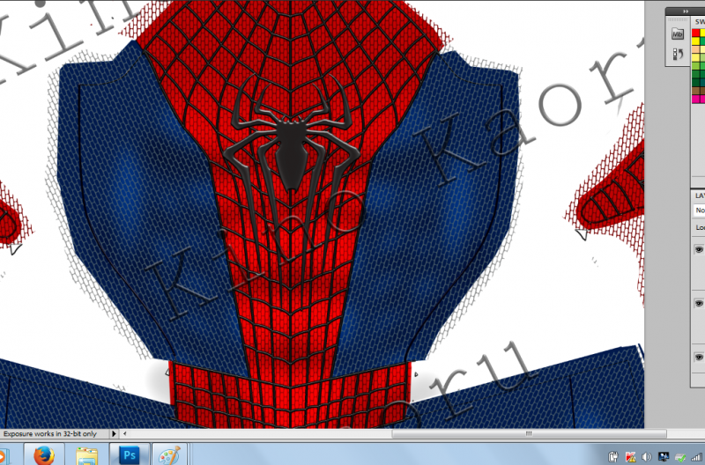705x465 pixels.
Task: Toggle visibility of the second layer
Action: [699, 304]
